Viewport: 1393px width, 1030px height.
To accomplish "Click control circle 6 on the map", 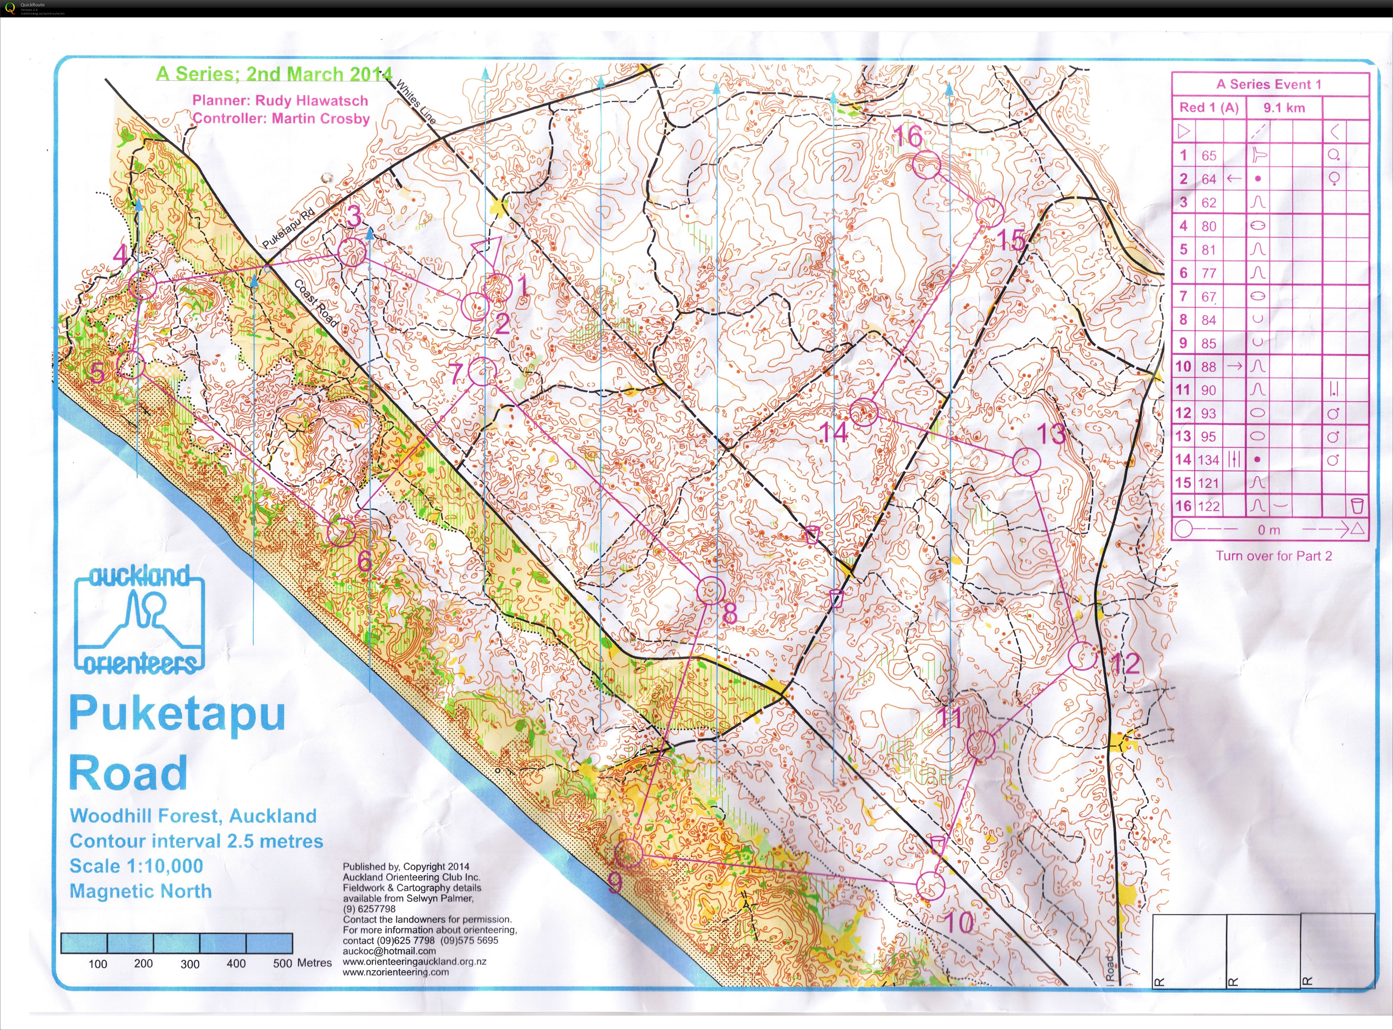I will pyautogui.click(x=341, y=532).
